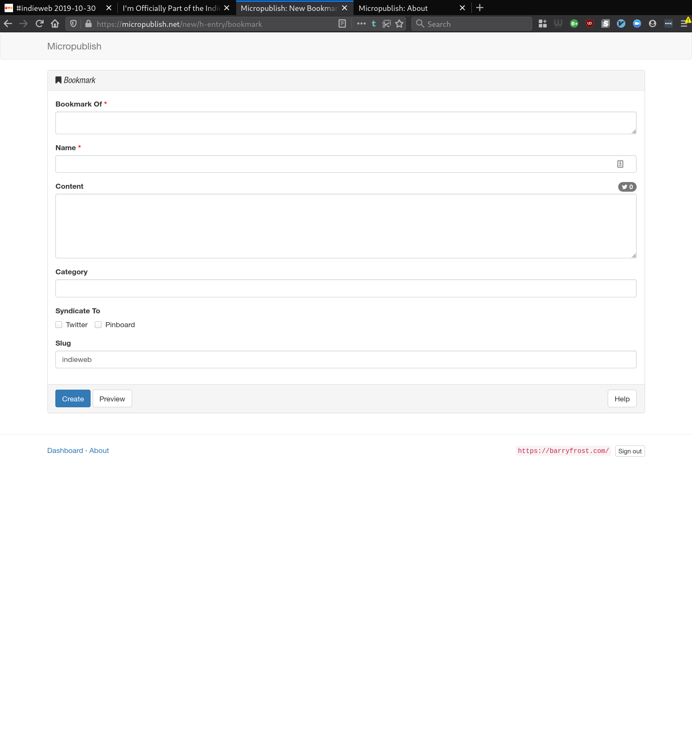Go to the browser home page

click(x=55, y=24)
